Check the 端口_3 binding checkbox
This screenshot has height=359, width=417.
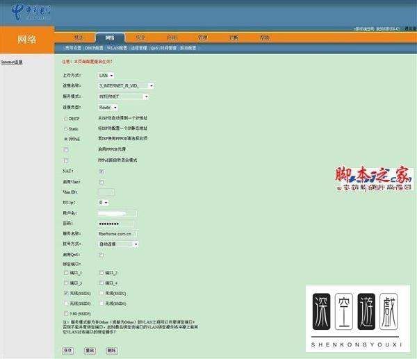tap(66, 283)
